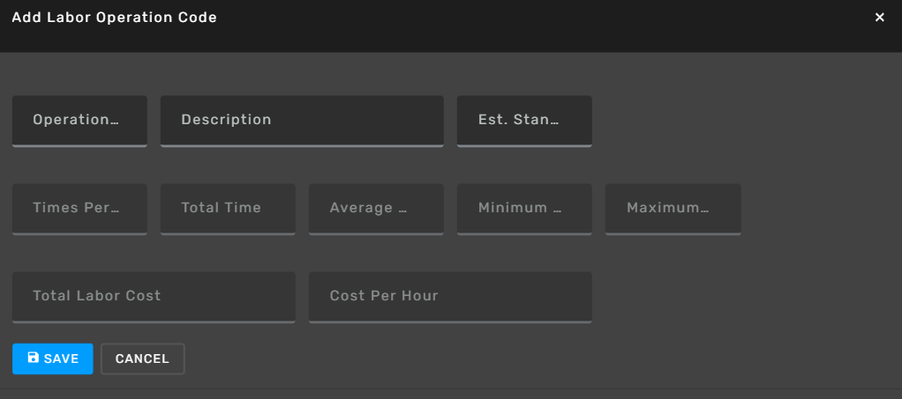Select the Description text field
This screenshot has width=902, height=399.
[x=302, y=122]
